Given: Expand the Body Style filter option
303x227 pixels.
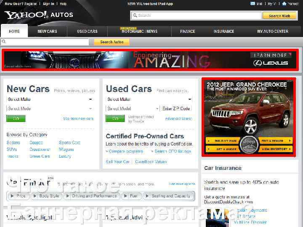Looking at the screenshot, I should pos(46,196).
